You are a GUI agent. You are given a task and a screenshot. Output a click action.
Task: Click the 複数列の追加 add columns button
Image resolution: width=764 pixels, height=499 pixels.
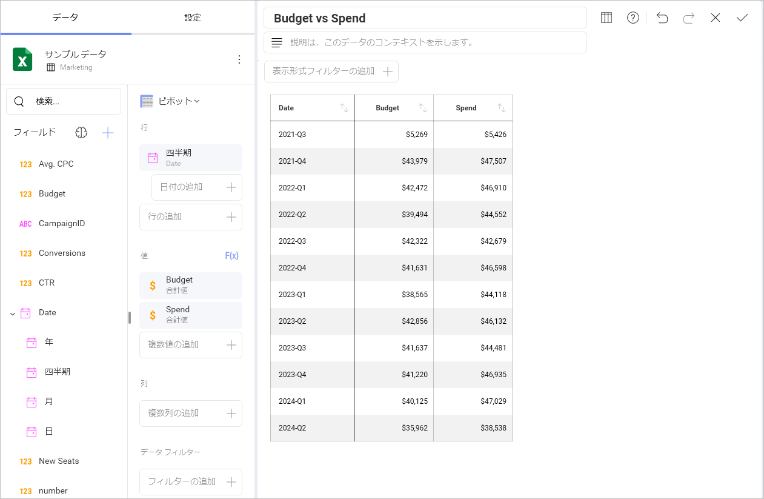pyautogui.click(x=191, y=414)
